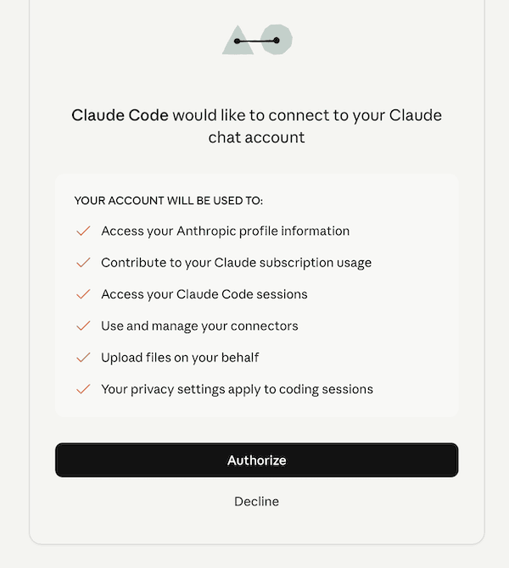Select 'Your privacy settings apply' line
509x568 pixels.
tap(237, 389)
